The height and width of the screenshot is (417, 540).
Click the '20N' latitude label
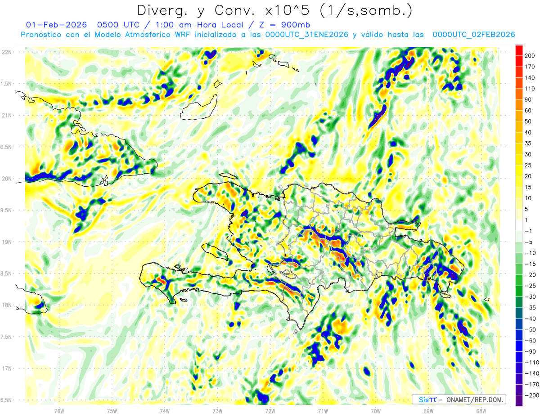pyautogui.click(x=7, y=179)
